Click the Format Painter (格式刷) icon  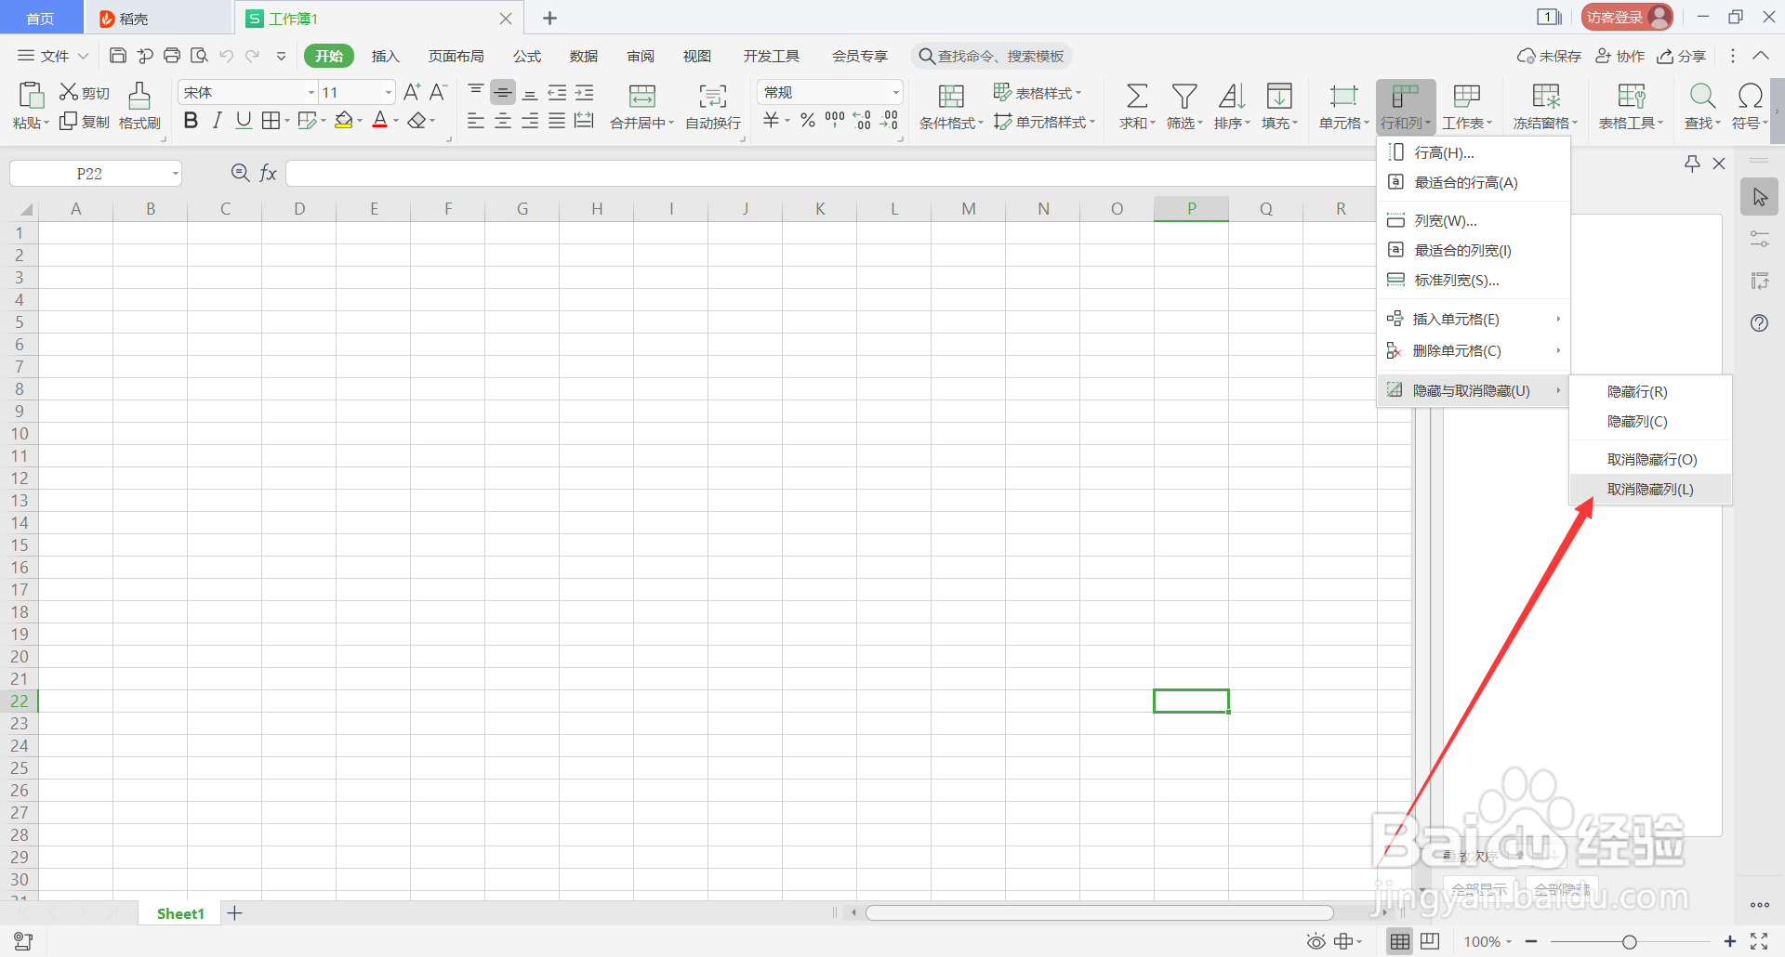139,95
